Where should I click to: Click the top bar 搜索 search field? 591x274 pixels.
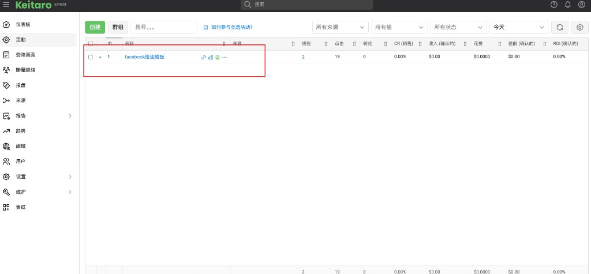click(307, 5)
